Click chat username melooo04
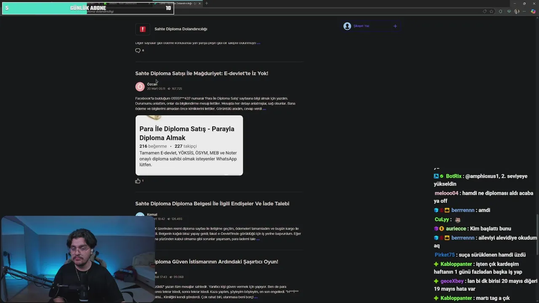This screenshot has height=303, width=539. pos(446,194)
